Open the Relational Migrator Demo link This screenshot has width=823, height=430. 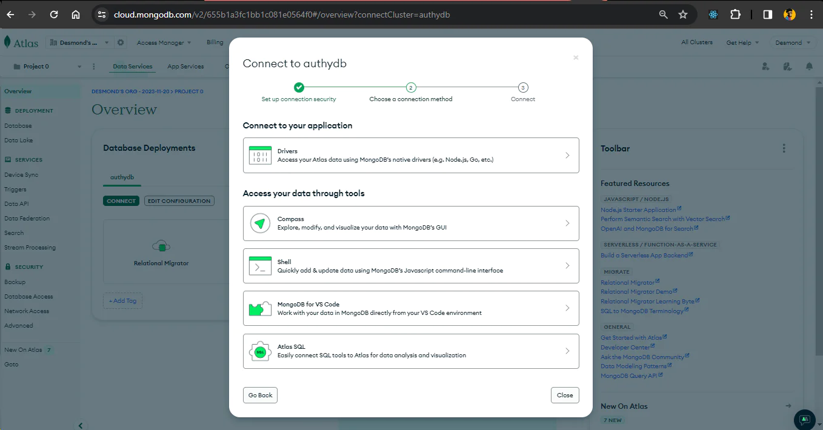(639, 292)
